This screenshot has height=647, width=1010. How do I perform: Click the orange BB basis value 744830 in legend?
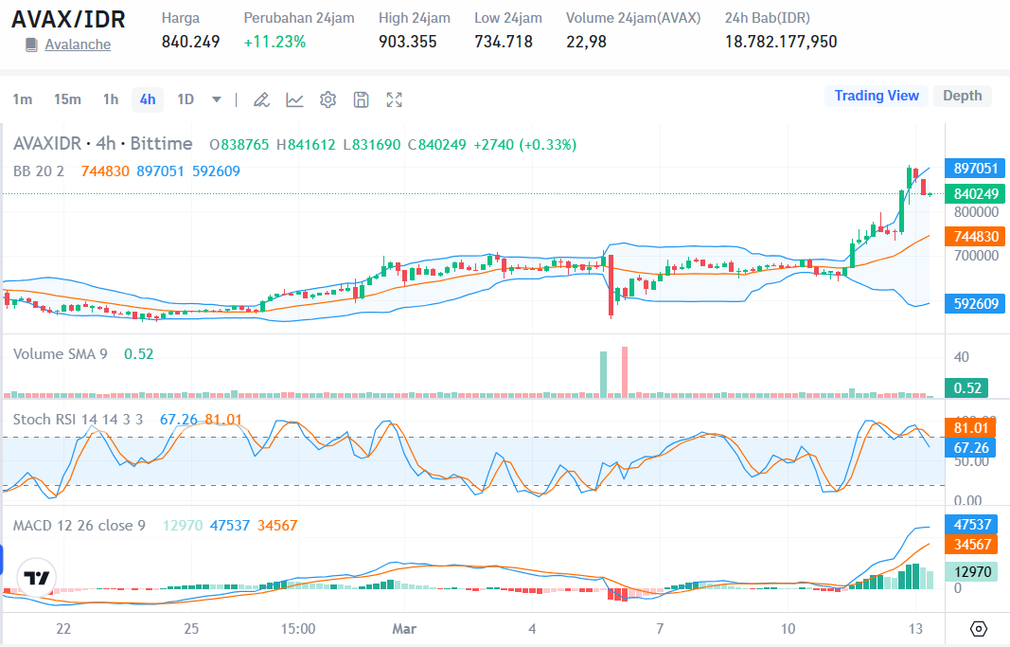pos(105,171)
